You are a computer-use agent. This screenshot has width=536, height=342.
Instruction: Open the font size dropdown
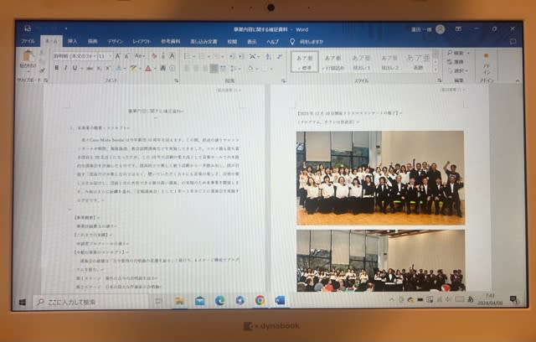(110, 56)
